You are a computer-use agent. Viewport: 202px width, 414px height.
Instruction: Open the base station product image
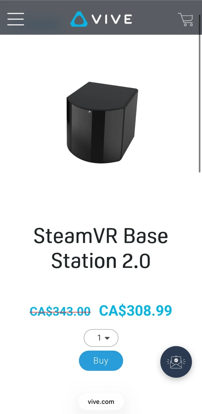pos(102,122)
